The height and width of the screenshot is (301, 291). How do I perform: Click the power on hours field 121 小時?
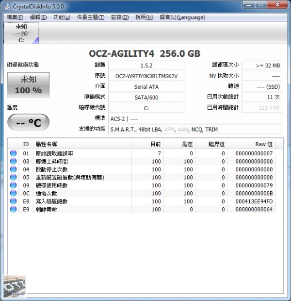[262, 108]
